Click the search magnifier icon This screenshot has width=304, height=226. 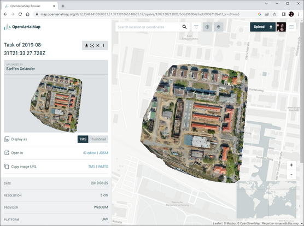tap(184, 27)
